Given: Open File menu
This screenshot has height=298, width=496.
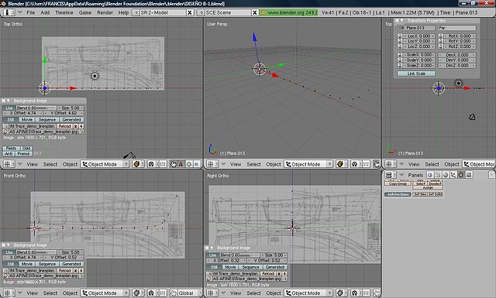Looking at the screenshot, I should [x=31, y=12].
